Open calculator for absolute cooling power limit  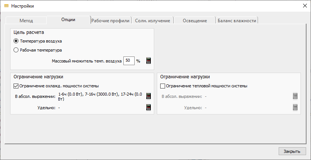coord(149,96)
